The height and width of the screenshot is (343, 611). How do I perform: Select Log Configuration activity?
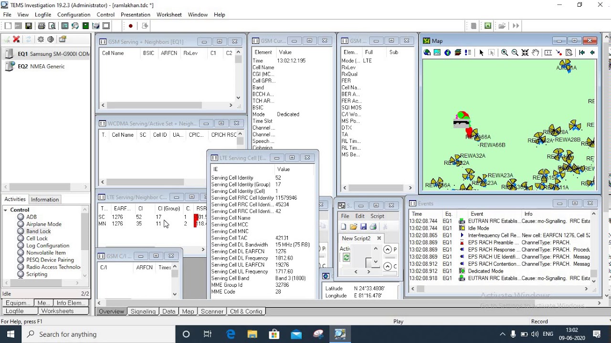(x=48, y=245)
